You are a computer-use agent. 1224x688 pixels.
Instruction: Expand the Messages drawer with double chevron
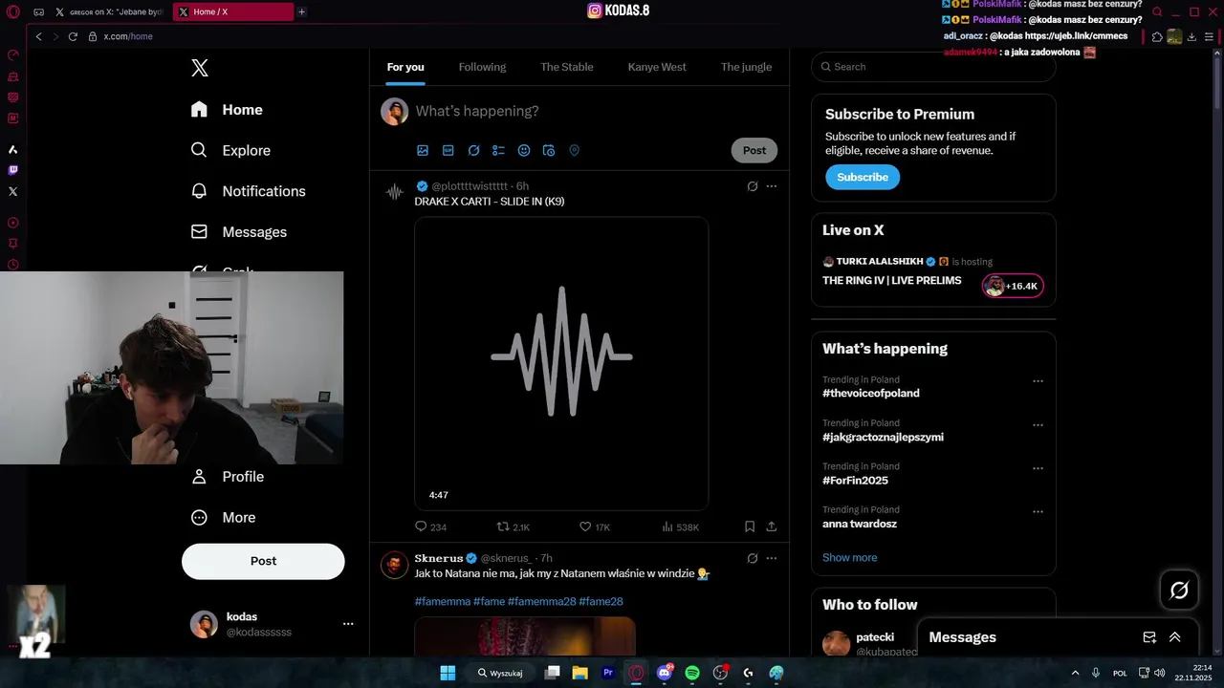(1175, 637)
